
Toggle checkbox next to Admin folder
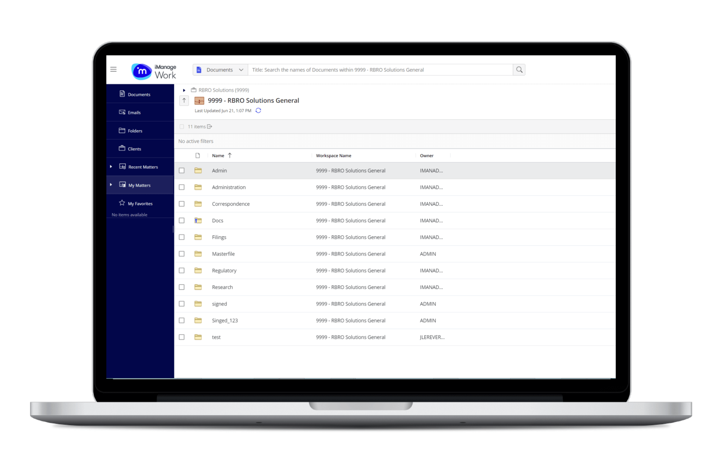coord(182,170)
